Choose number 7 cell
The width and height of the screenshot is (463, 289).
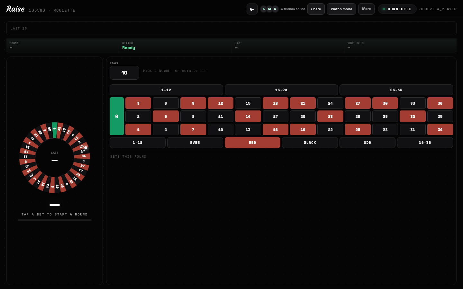point(193,129)
